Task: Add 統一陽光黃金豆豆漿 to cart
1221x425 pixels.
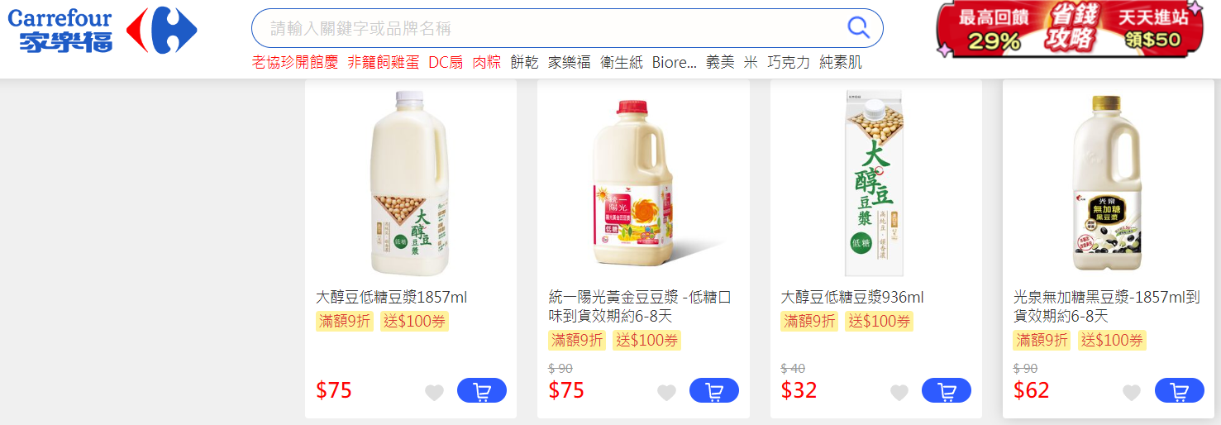Action: (714, 391)
